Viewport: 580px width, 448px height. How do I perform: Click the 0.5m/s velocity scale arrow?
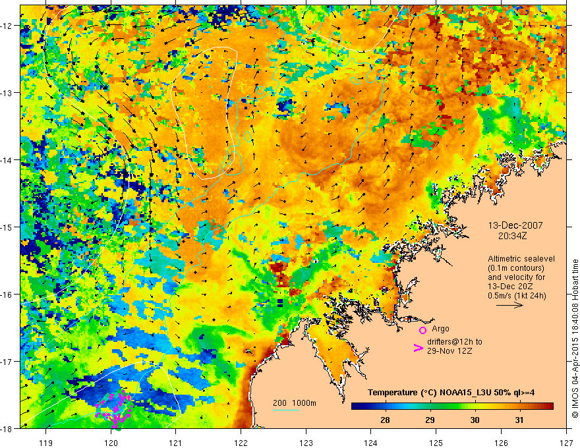(x=509, y=305)
